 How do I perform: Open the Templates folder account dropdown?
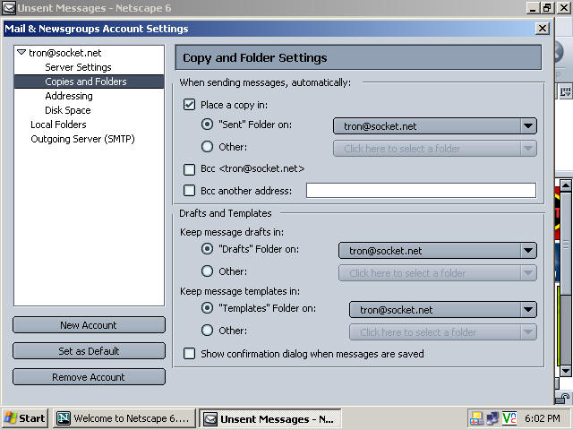tap(443, 310)
